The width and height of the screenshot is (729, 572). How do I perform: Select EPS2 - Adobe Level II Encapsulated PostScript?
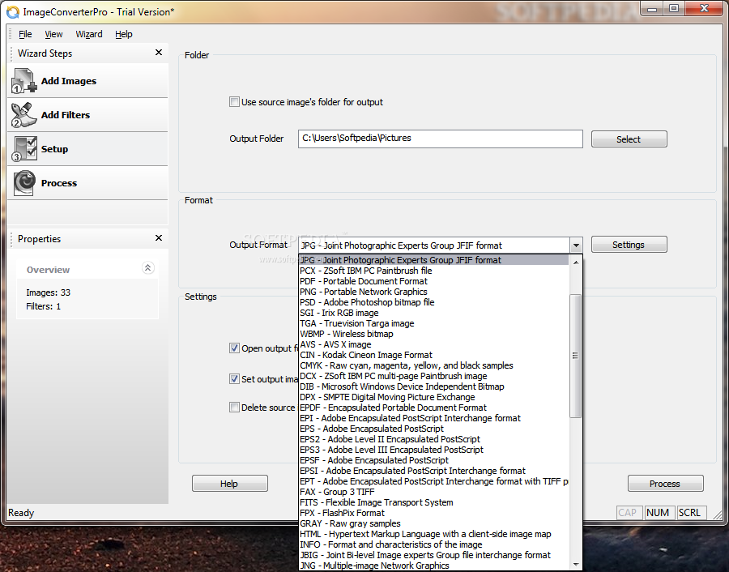434,439
